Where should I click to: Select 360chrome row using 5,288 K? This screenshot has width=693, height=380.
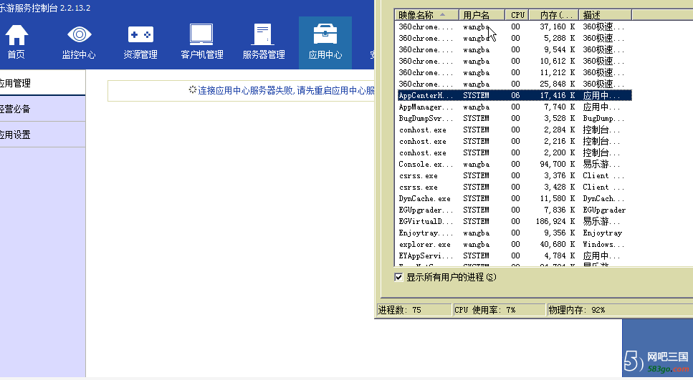click(x=515, y=38)
